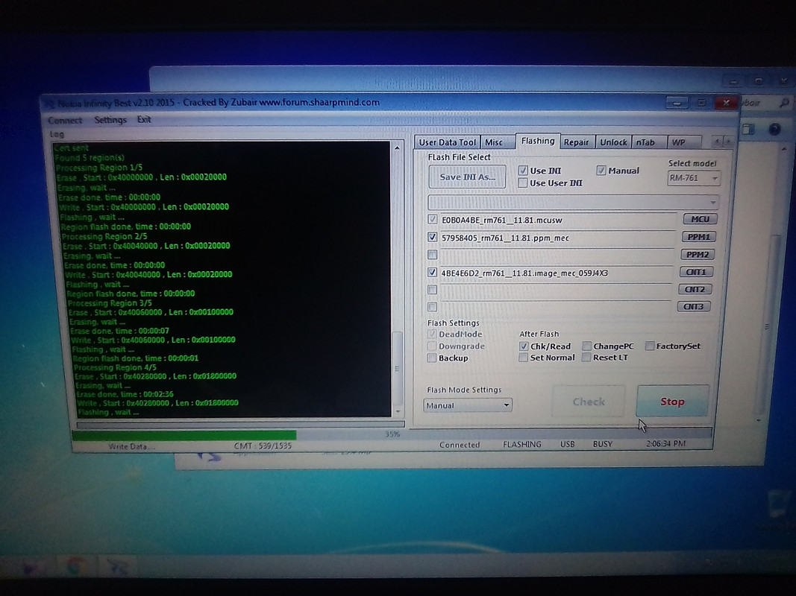Image resolution: width=796 pixels, height=596 pixels.
Task: Select the Flashing tab
Action: click(538, 141)
